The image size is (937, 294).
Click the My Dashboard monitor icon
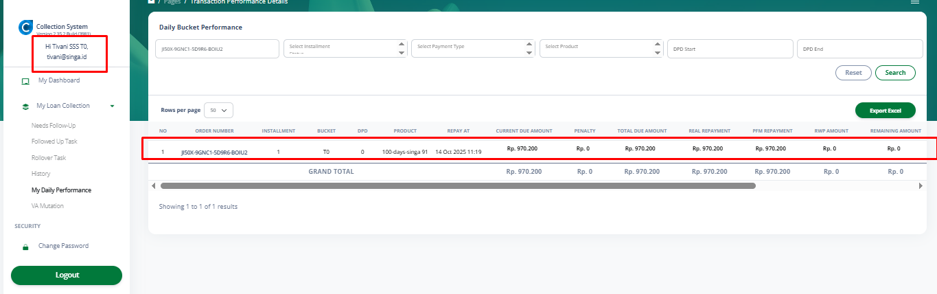coord(25,81)
